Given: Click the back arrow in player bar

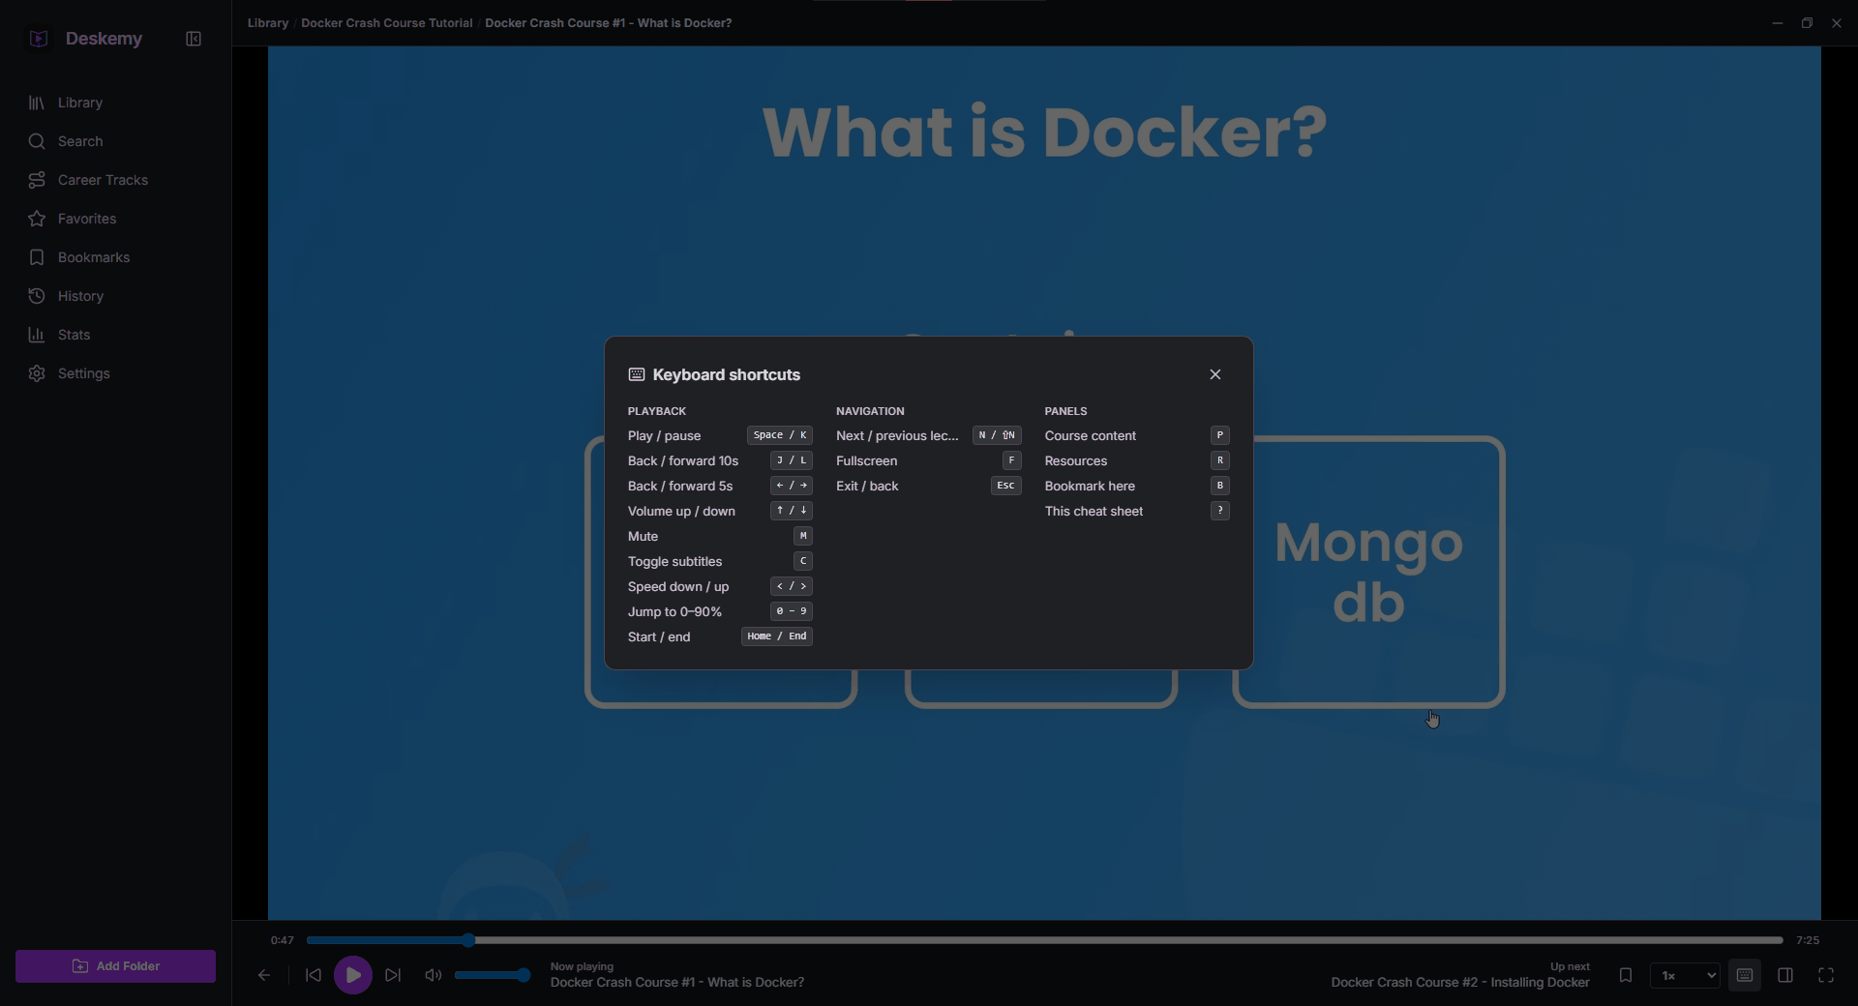Looking at the screenshot, I should pos(264,975).
